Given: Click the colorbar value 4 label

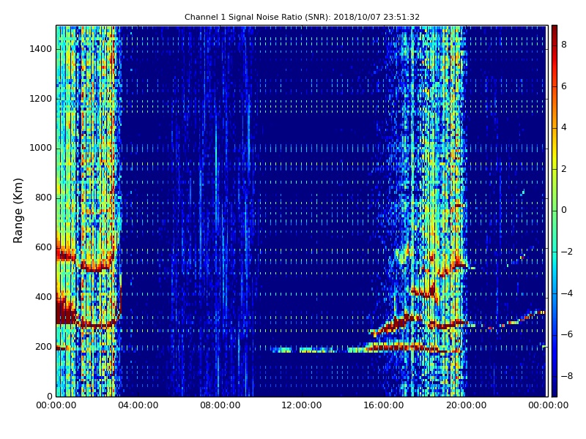Looking at the screenshot, I should pos(564,127).
